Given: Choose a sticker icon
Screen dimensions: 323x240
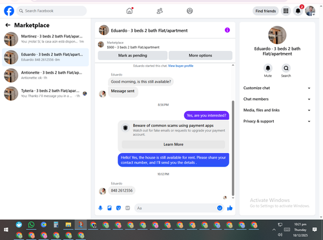Looking at the screenshot, I should 118,208.
